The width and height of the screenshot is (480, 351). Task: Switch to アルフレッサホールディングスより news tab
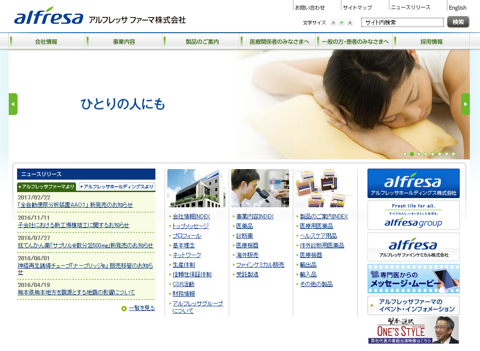coord(117,187)
